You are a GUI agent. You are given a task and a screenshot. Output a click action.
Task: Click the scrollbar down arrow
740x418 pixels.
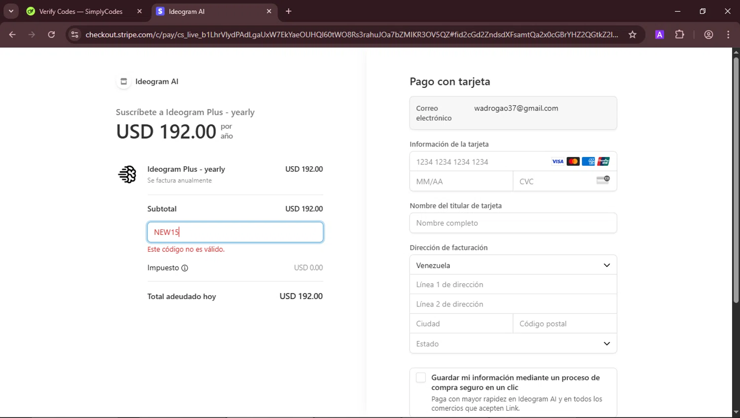736,412
